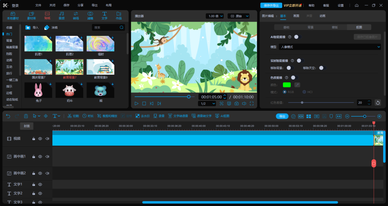Click blue 导出 export button
The image size is (388, 206).
click(282, 116)
